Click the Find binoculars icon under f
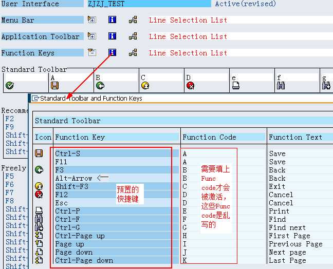Image resolution: width=333 pixels, height=269 pixels. (281, 86)
